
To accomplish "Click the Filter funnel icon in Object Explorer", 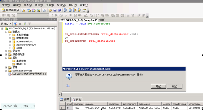I will 29,24.
